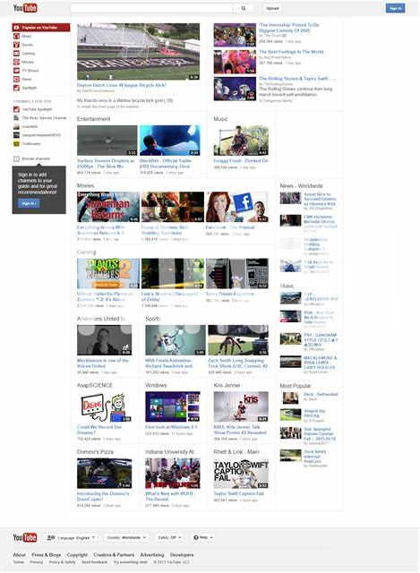Open the Dayton Dutch Lions bicycle kick video title
Image resolution: width=420 pixels, height=573 pixels.
[x=122, y=85]
